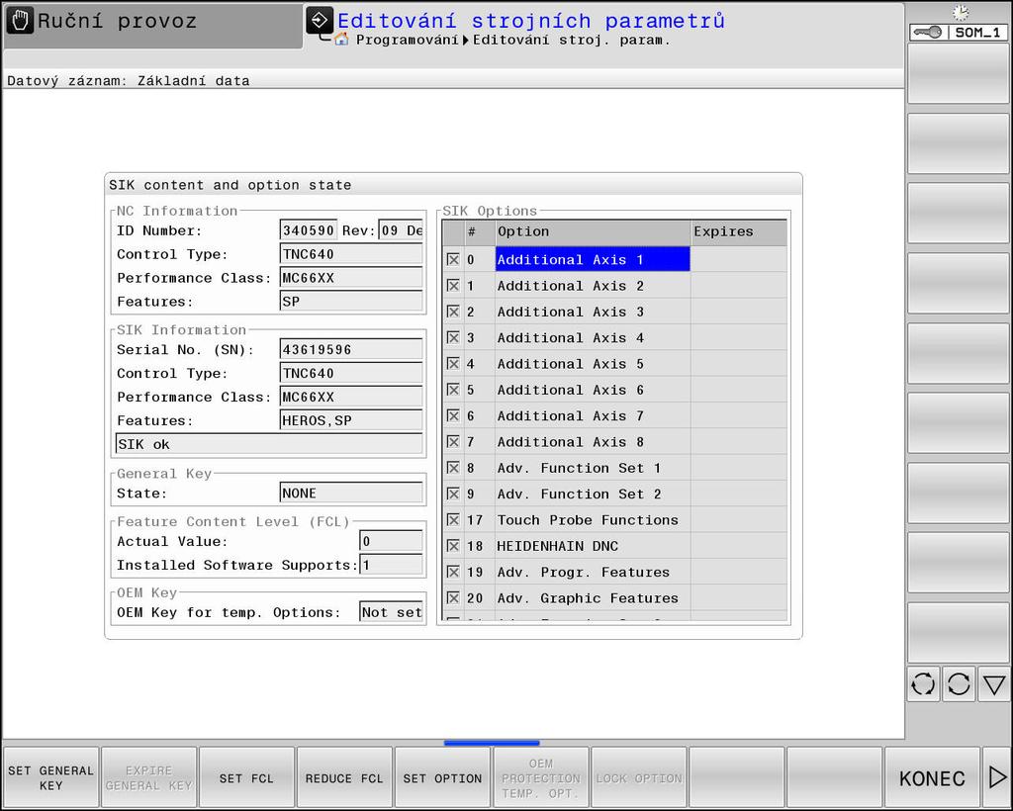This screenshot has height=811, width=1013.
Task: Click the Serial No. field 43619596
Action: pyautogui.click(x=351, y=349)
